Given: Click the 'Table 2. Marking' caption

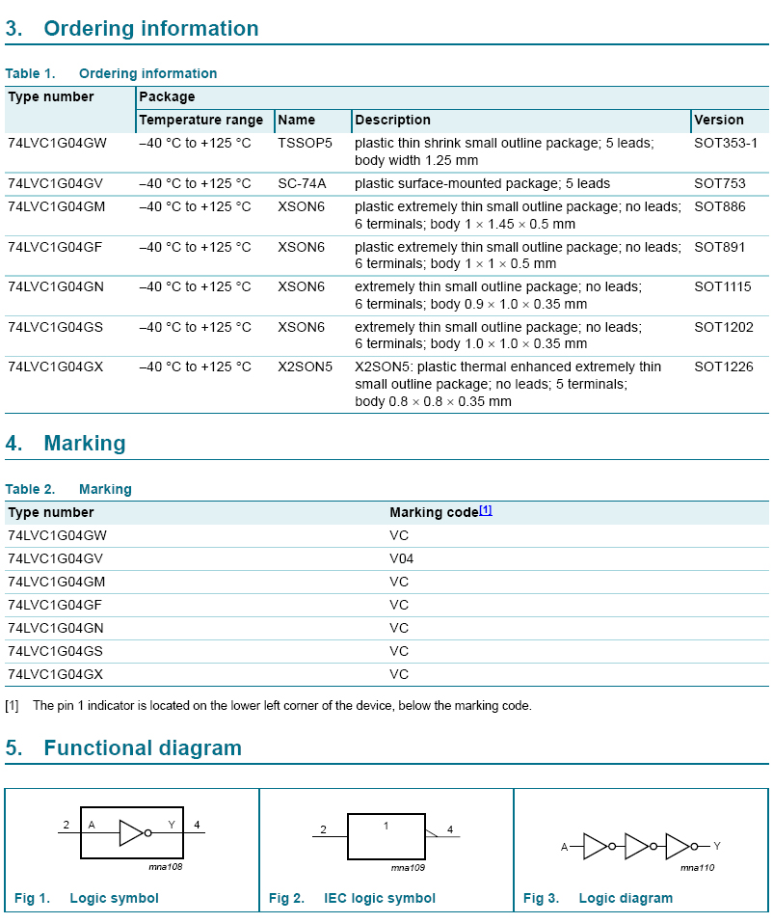Looking at the screenshot, I should pos(68,489).
